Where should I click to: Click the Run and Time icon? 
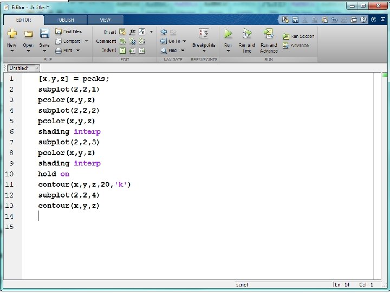246,34
